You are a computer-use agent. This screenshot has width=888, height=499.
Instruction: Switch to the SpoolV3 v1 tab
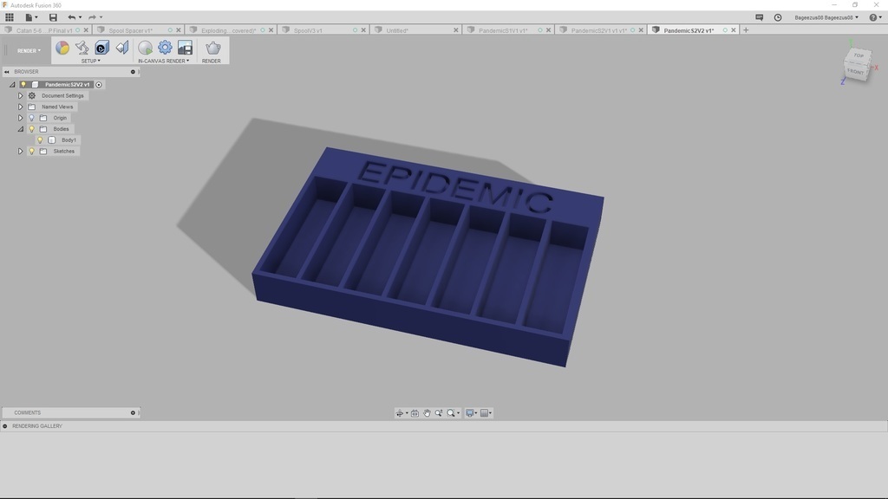point(308,30)
